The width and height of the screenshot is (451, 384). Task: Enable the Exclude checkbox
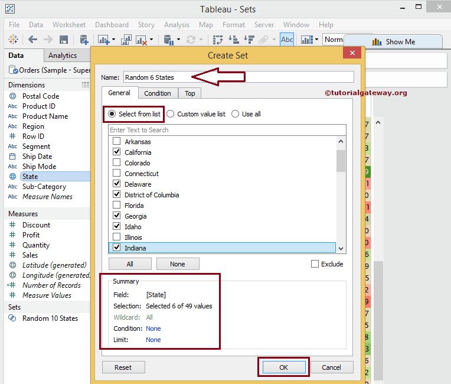pyautogui.click(x=315, y=263)
